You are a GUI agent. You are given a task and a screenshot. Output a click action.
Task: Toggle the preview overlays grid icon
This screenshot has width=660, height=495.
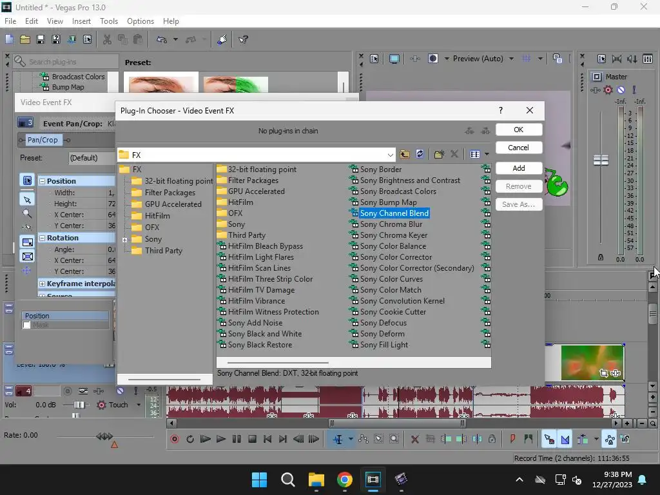click(x=527, y=59)
